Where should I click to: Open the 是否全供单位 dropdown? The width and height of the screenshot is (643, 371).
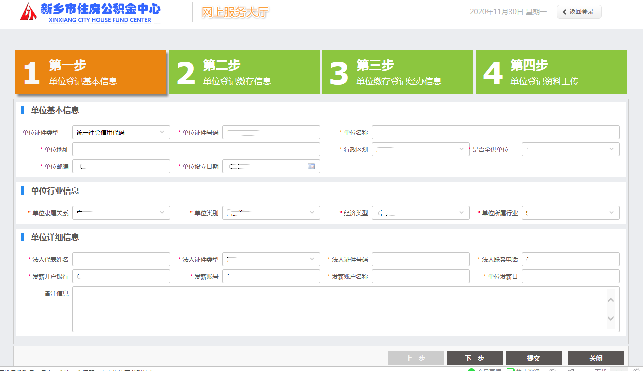[571, 149]
